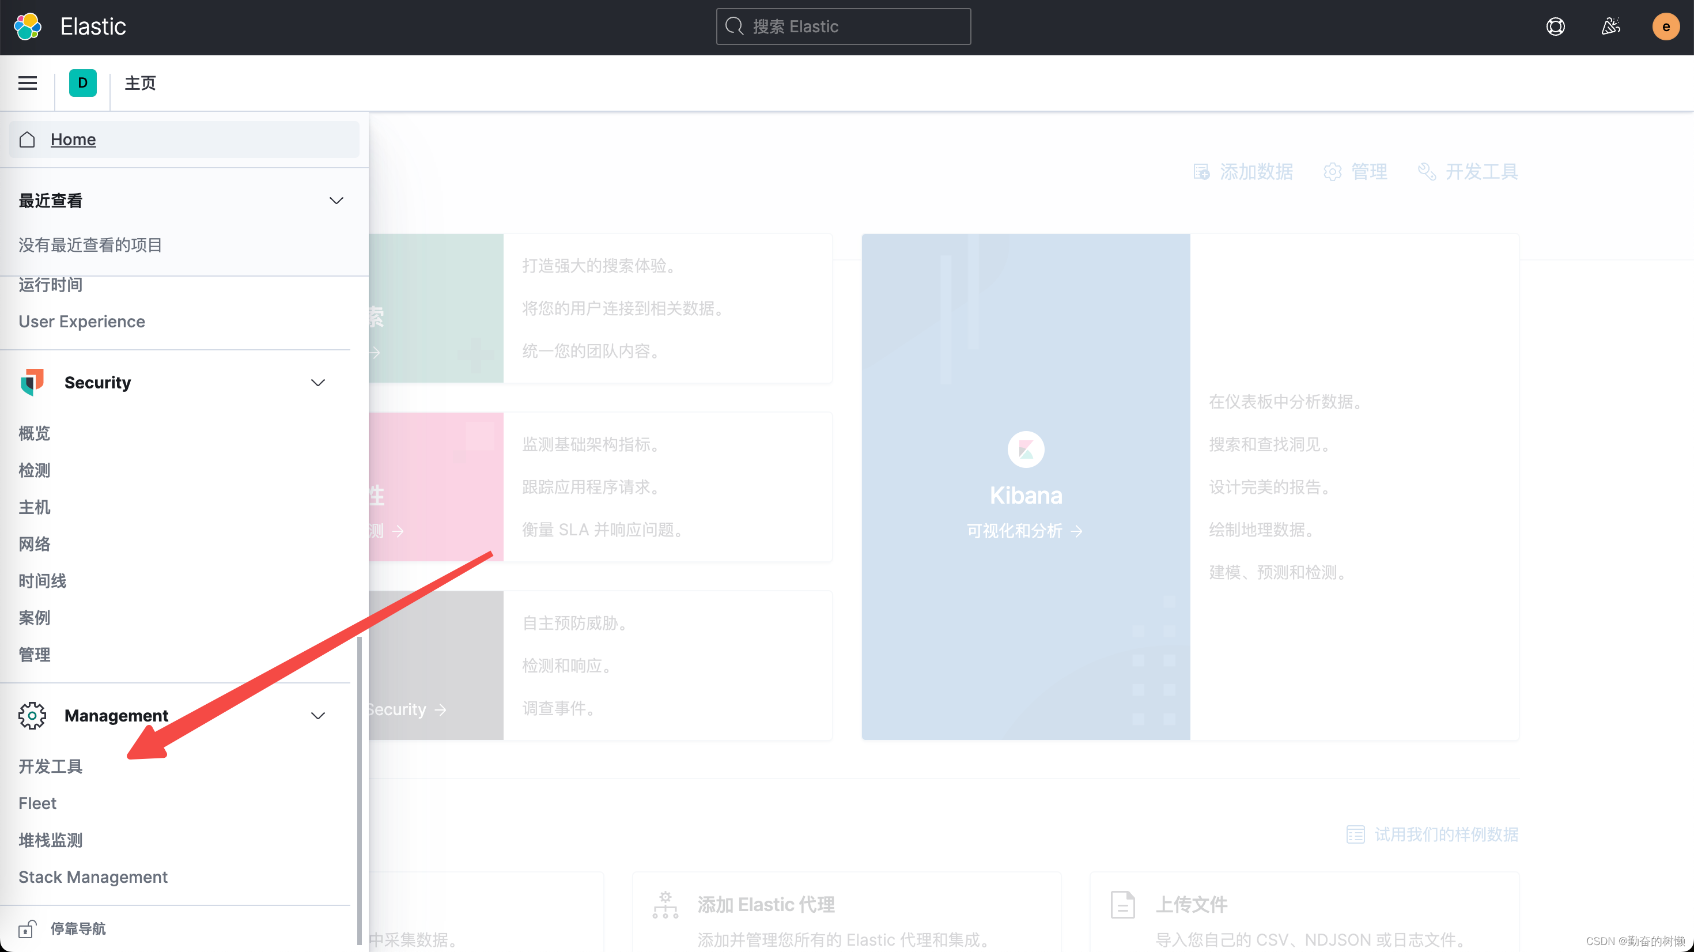Click 没有最近查看的项目 text
The image size is (1694, 952).
tap(90, 245)
